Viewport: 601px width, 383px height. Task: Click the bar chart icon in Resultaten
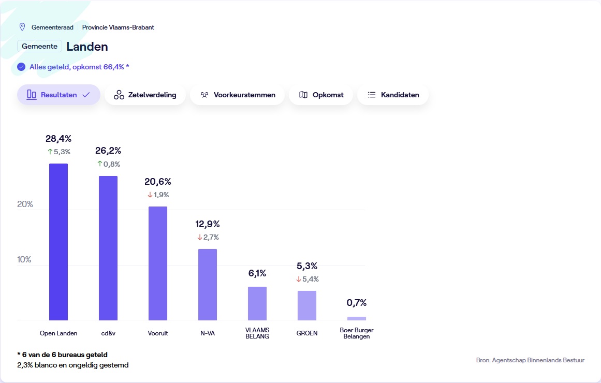(x=32, y=95)
